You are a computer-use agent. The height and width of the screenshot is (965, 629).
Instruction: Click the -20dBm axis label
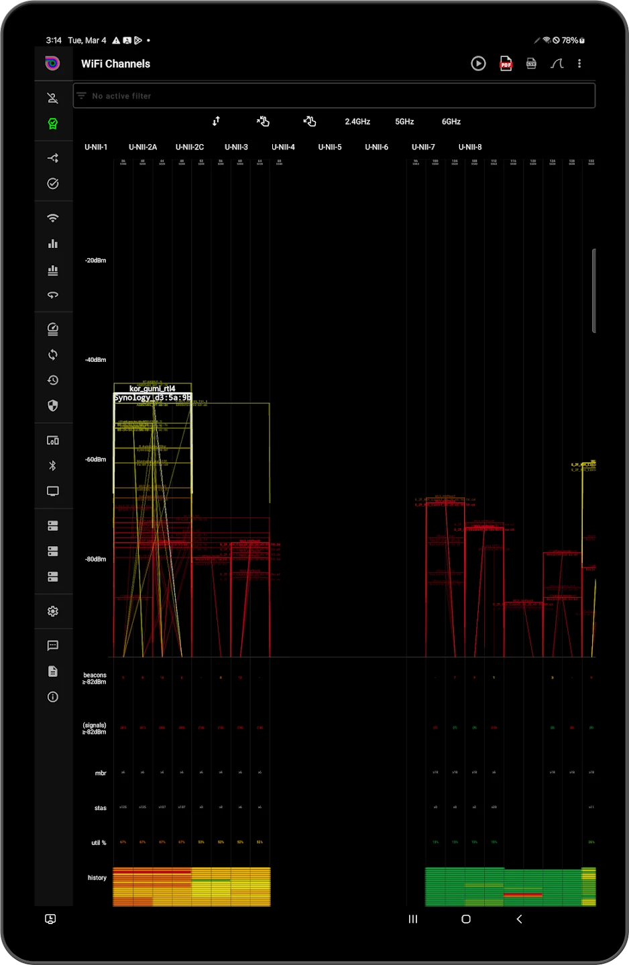point(95,261)
